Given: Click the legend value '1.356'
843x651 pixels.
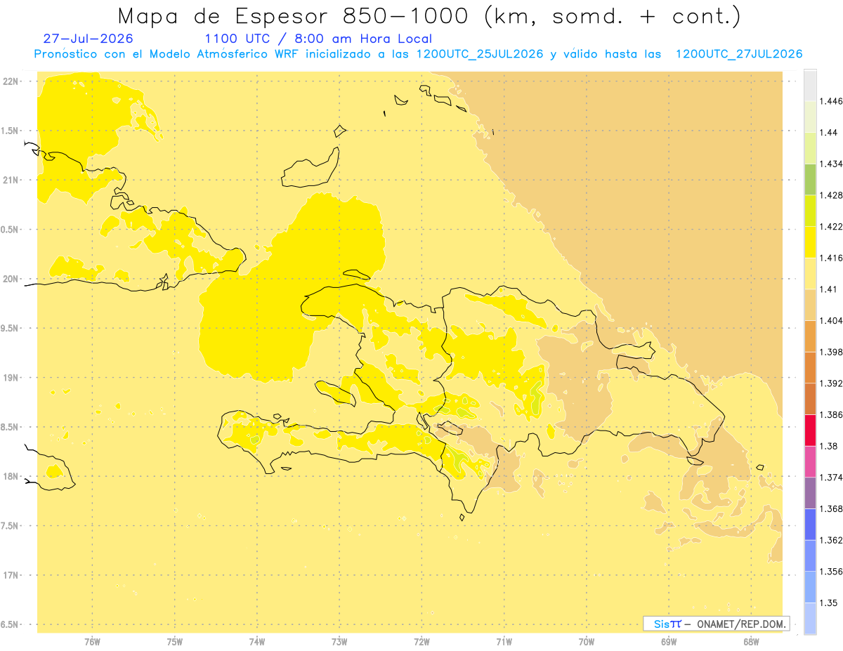Looking at the screenshot, I should click(x=830, y=572).
